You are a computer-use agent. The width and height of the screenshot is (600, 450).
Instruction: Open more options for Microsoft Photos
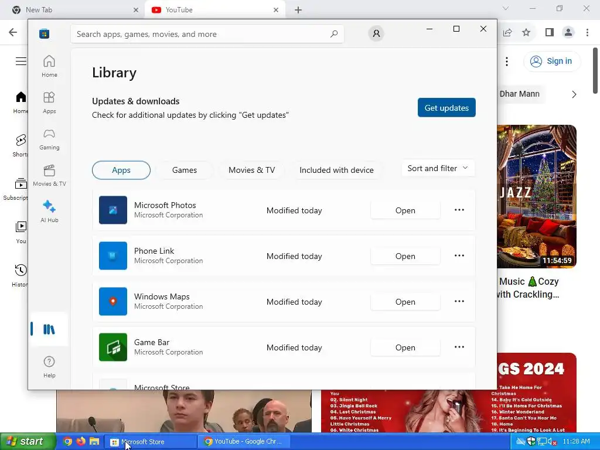point(459,210)
